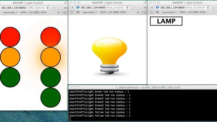Click add bookmark plus in lamp window toolbar
Viewport: 217px width, 122px height.
click(72, 7)
